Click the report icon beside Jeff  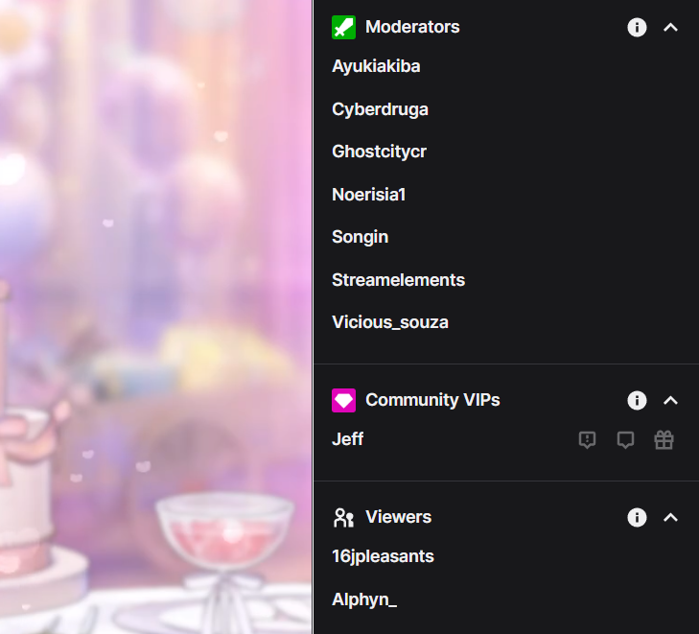coord(587,439)
